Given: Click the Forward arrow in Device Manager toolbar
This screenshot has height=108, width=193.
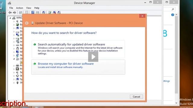Looking at the screenshot, I should [x=14, y=13].
